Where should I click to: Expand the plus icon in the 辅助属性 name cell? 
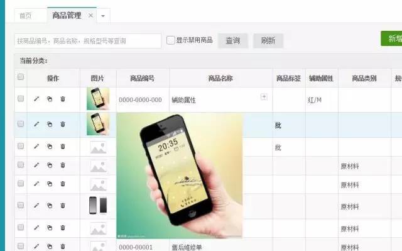264,97
